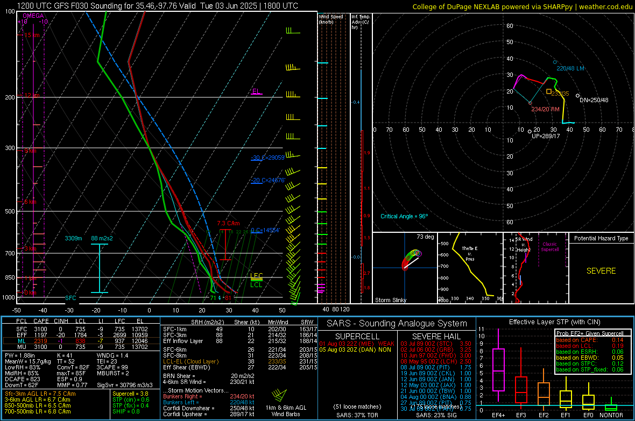The image size is (635, 421).
Task: Click the 12 km height marker
Action: click(32, 96)
